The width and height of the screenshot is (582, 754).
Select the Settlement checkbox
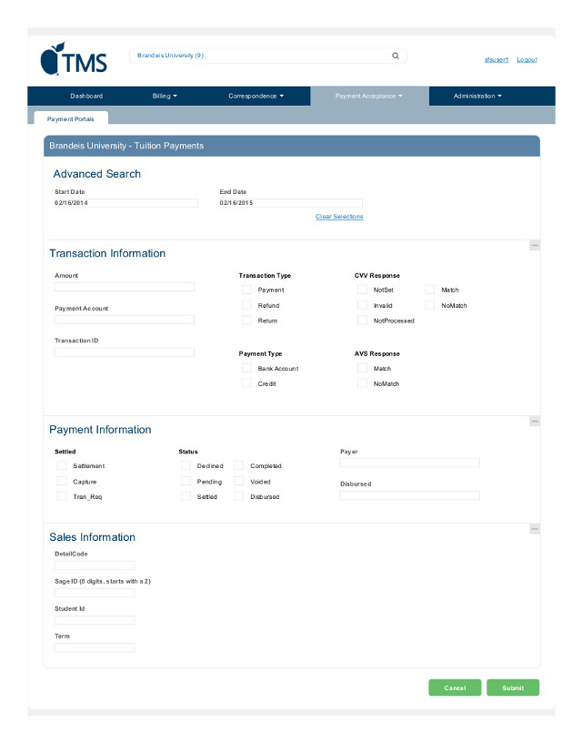click(x=62, y=465)
